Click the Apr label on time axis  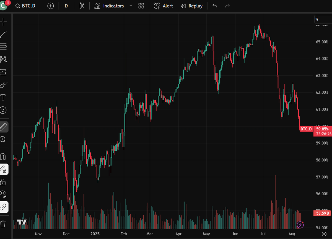tap(179, 234)
